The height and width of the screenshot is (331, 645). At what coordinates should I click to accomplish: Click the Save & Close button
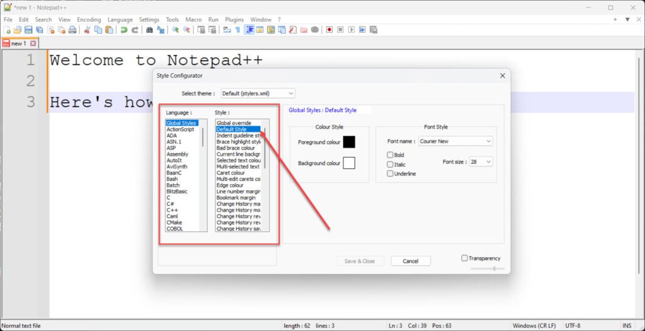click(x=360, y=261)
